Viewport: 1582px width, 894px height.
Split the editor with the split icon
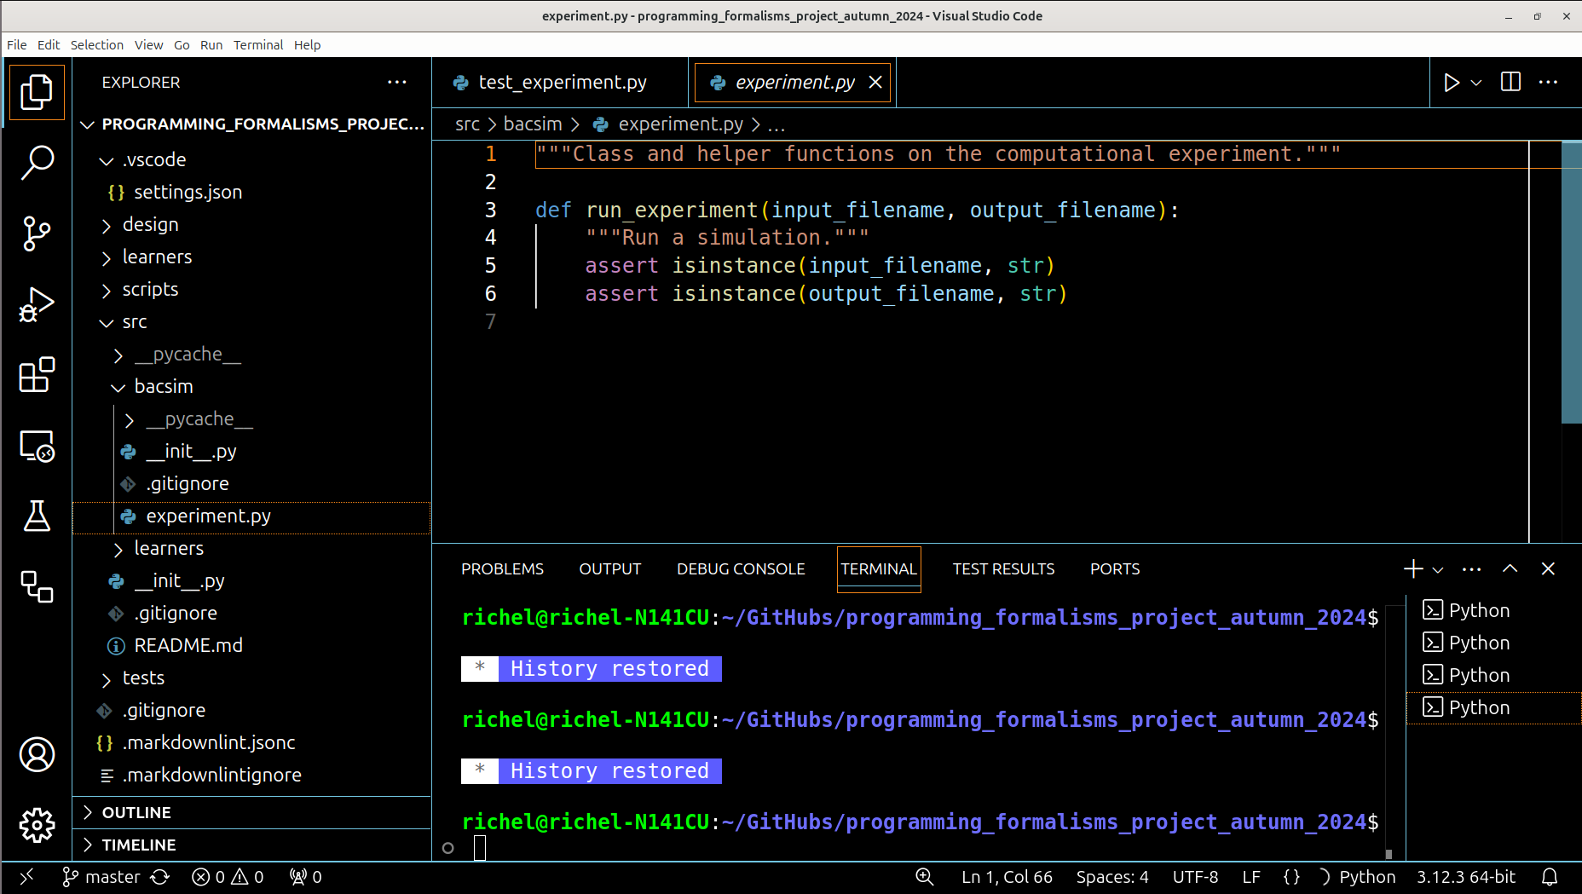click(x=1510, y=82)
